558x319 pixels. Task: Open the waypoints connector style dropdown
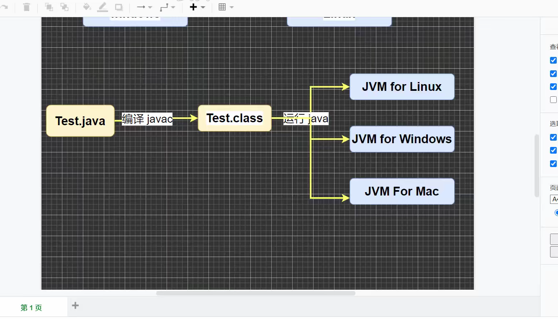[x=167, y=7]
